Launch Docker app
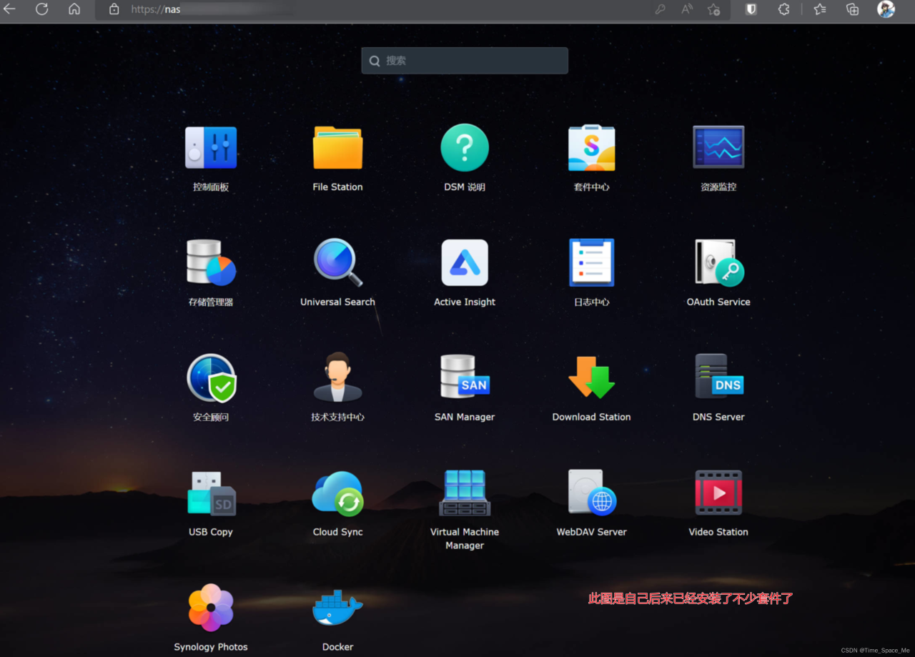The width and height of the screenshot is (915, 657). pos(337,608)
